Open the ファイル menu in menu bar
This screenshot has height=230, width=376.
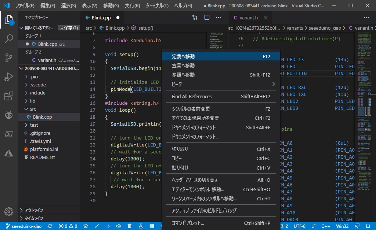point(25,5)
